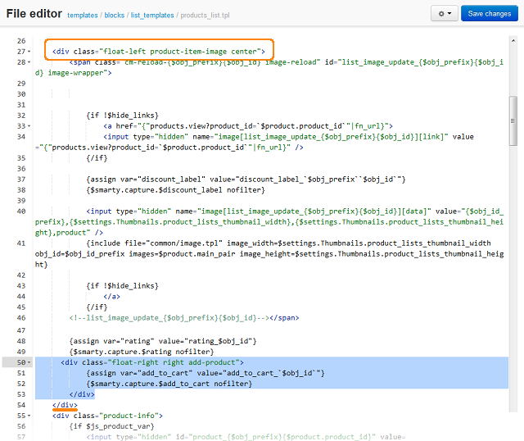Collapse code fold at line 33
Viewport: 524px width, 441px height.
click(x=29, y=126)
